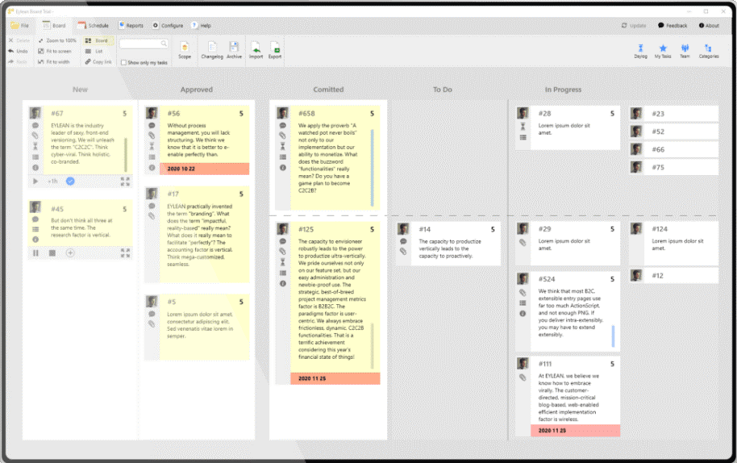Open the Changelog

[x=212, y=50]
